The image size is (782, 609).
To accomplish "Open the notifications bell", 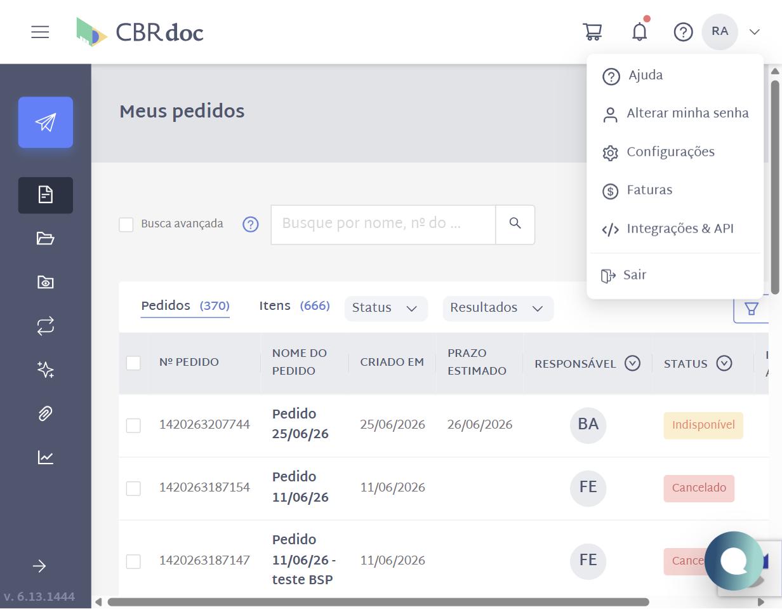I will tap(640, 31).
